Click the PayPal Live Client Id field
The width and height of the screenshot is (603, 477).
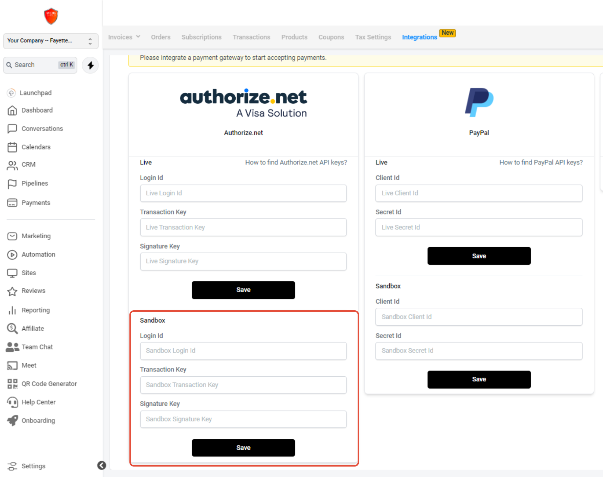point(479,194)
